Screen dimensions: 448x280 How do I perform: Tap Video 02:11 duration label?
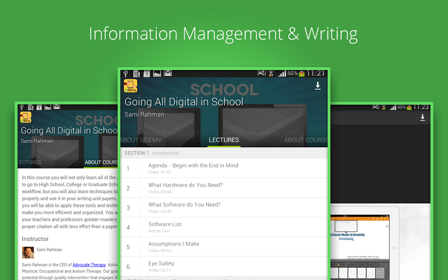tap(160, 270)
